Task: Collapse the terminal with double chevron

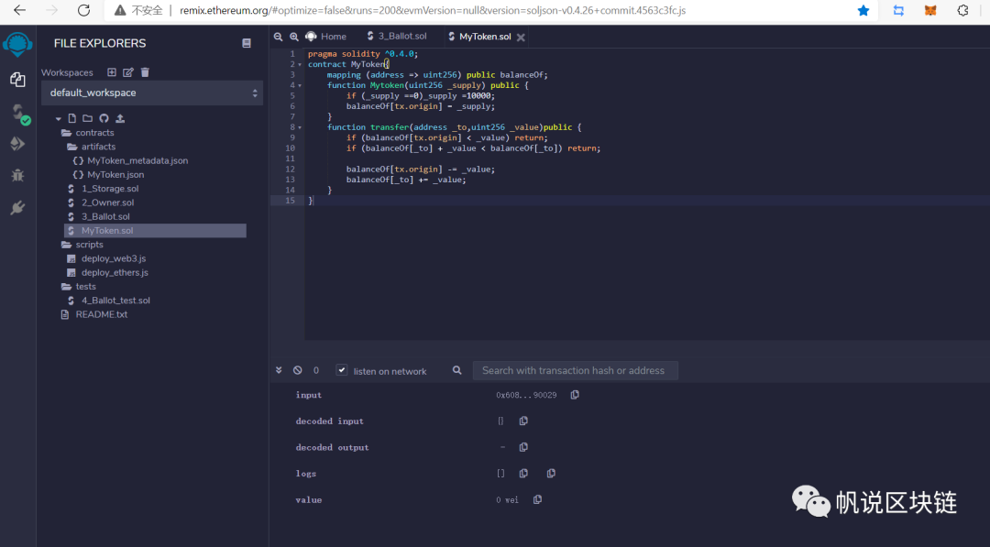Action: tap(279, 370)
